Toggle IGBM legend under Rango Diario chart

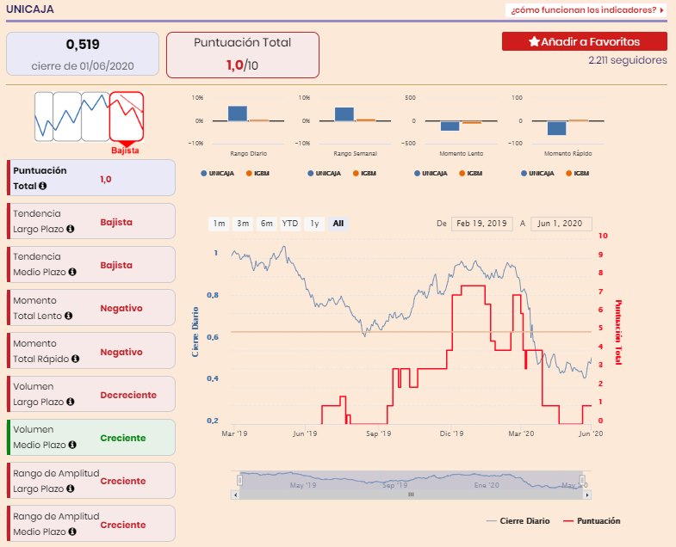257,173
